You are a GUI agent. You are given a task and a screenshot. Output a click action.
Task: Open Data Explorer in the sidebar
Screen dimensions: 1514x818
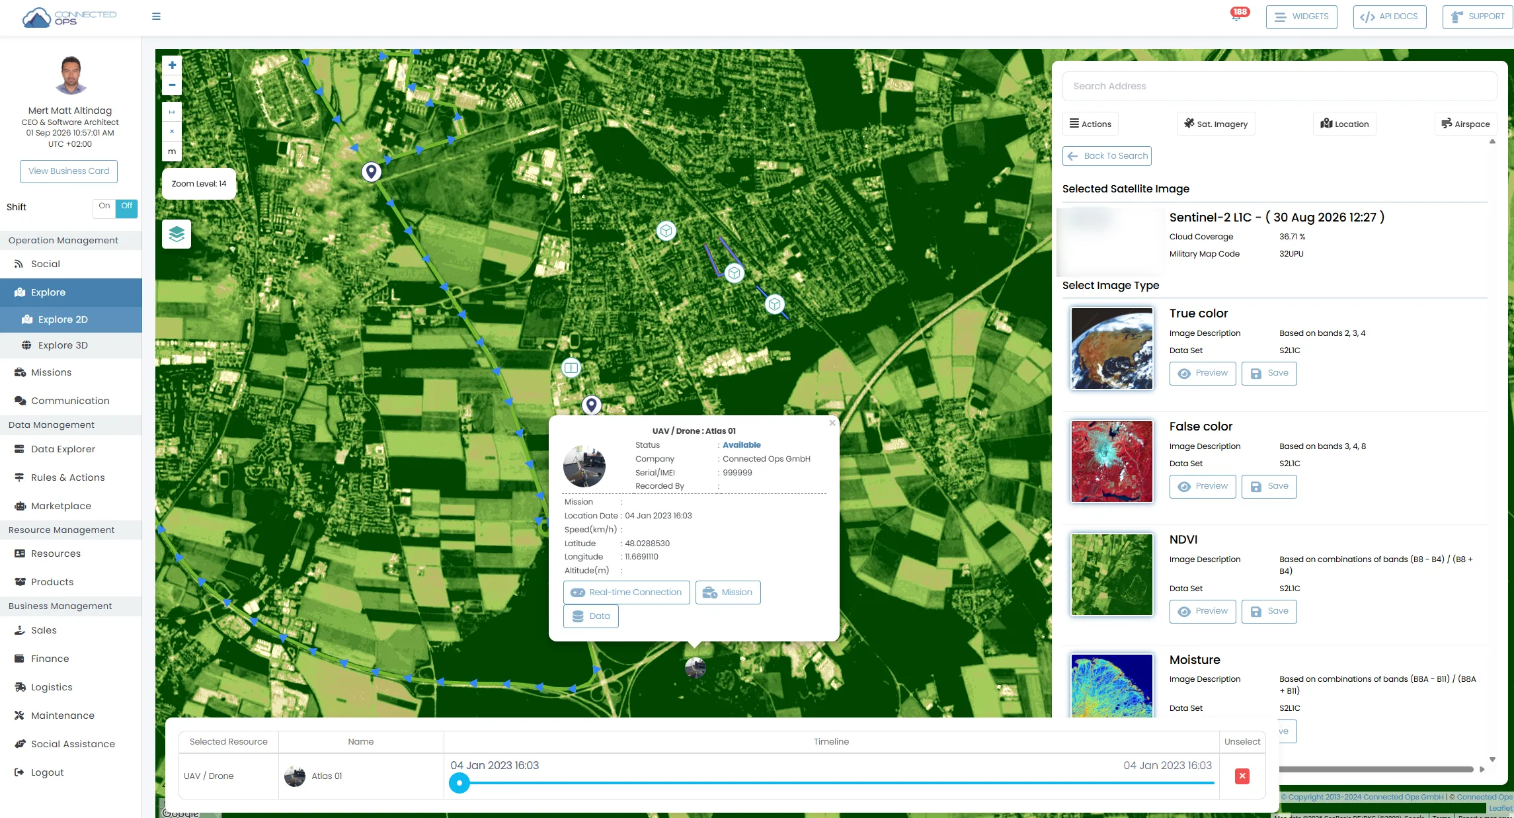71,449
